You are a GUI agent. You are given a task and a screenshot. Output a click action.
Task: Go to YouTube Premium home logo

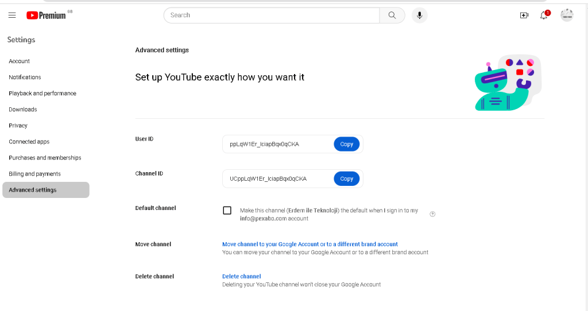tap(46, 15)
